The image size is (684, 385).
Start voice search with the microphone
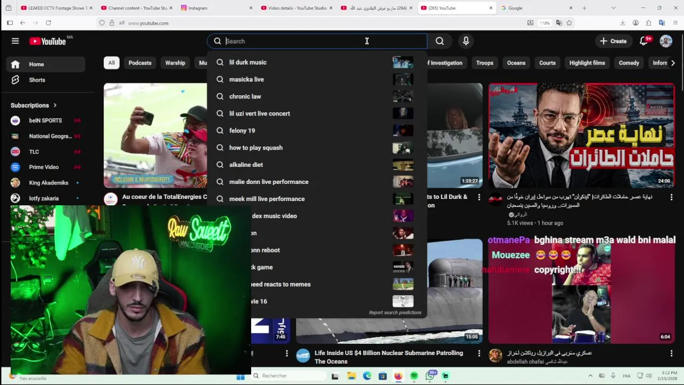click(x=466, y=41)
